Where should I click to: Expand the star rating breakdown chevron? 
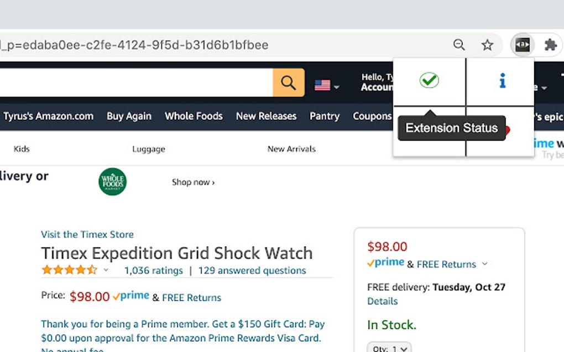(106, 270)
